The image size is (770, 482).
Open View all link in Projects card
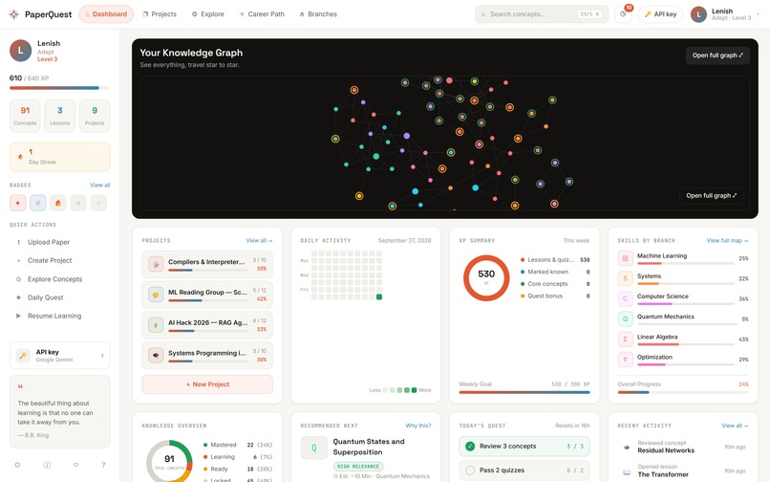click(x=259, y=240)
